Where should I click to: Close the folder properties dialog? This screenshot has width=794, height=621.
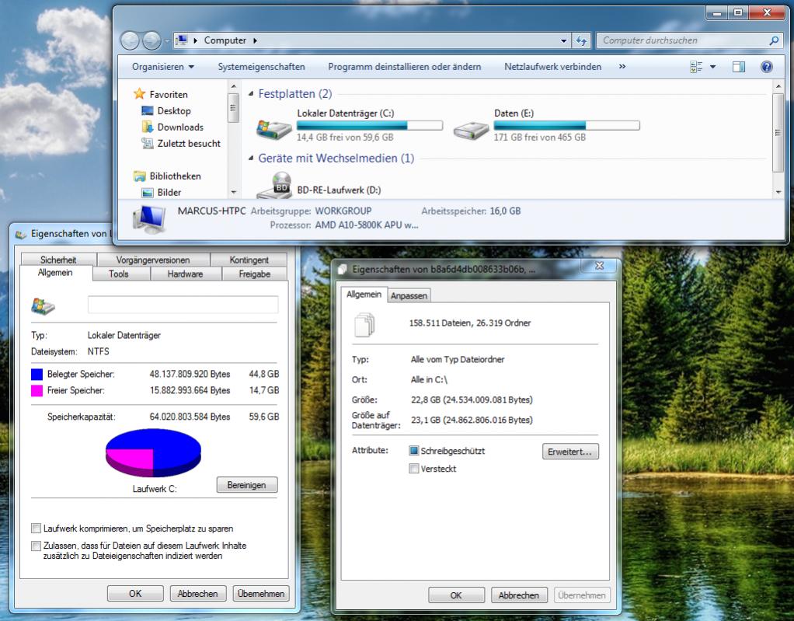[599, 265]
